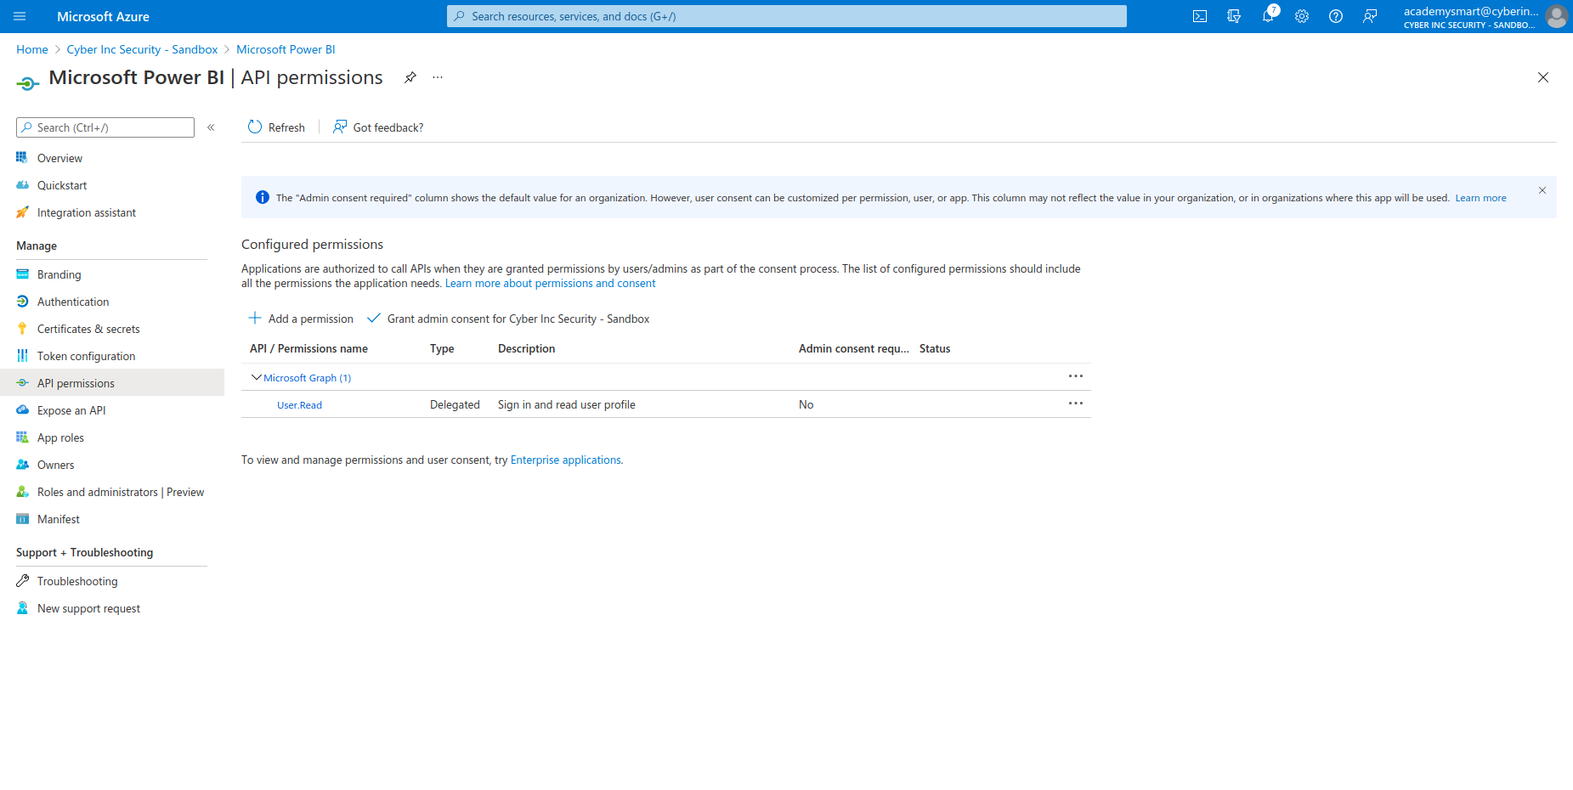The image size is (1573, 790).
Task: Open App roles in the sidebar
Action: click(60, 437)
